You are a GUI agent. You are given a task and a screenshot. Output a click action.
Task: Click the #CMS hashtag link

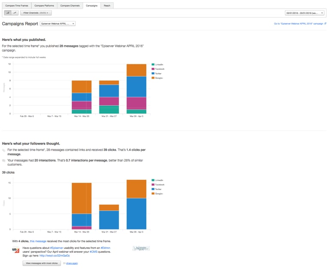coord(93,252)
